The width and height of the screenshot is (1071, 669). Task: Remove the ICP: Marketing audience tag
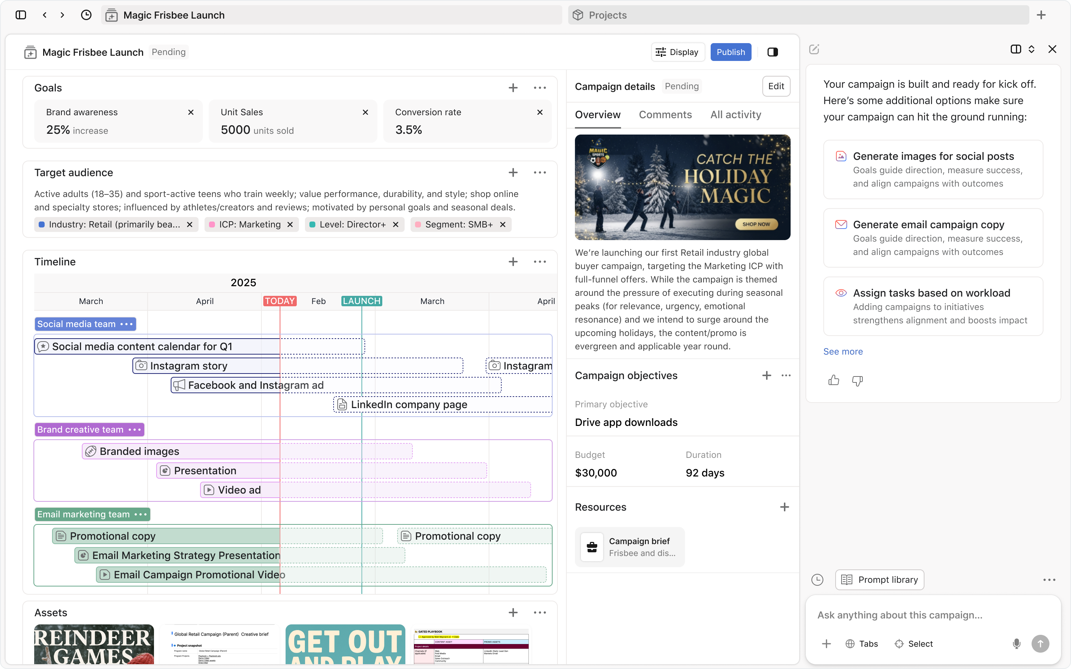pyautogui.click(x=290, y=224)
